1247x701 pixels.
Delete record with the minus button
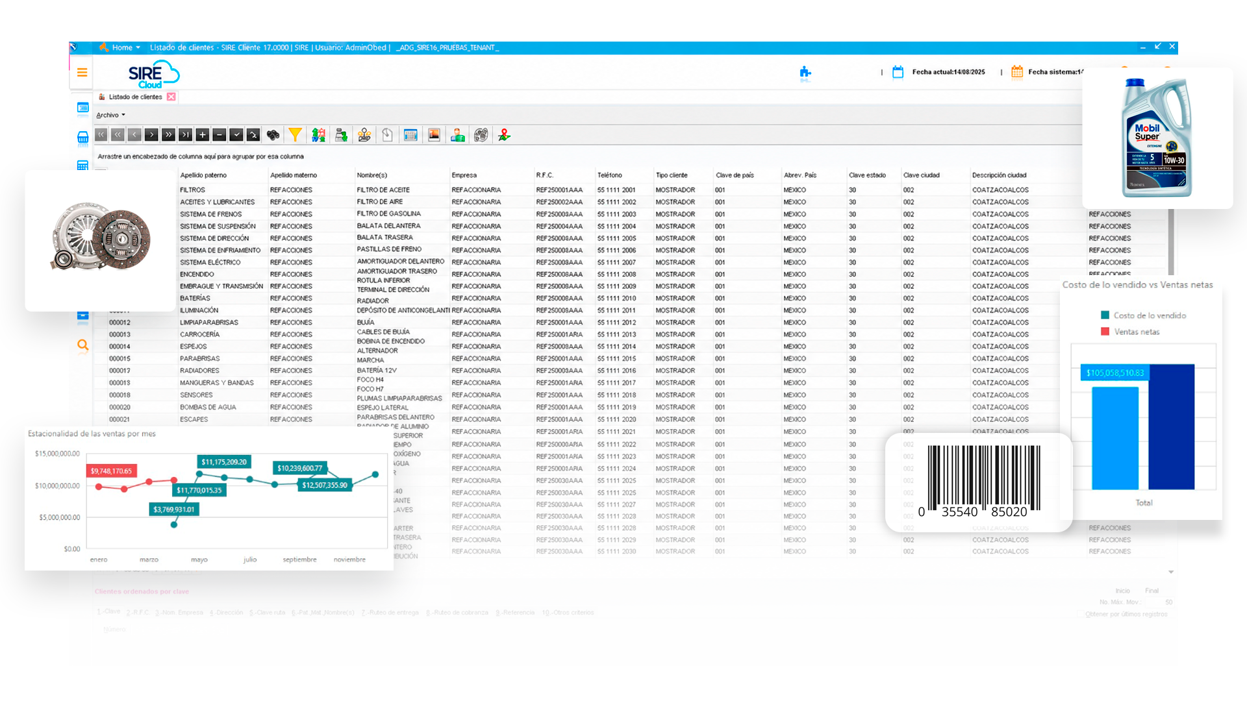pos(220,135)
